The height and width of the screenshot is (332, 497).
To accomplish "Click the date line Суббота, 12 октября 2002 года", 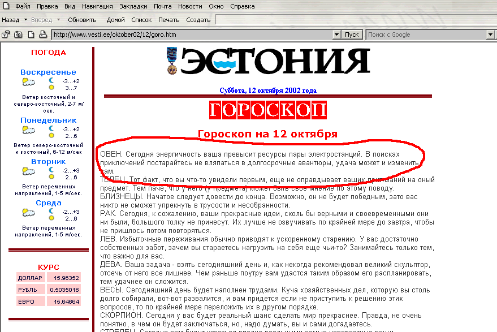I will 268,90.
